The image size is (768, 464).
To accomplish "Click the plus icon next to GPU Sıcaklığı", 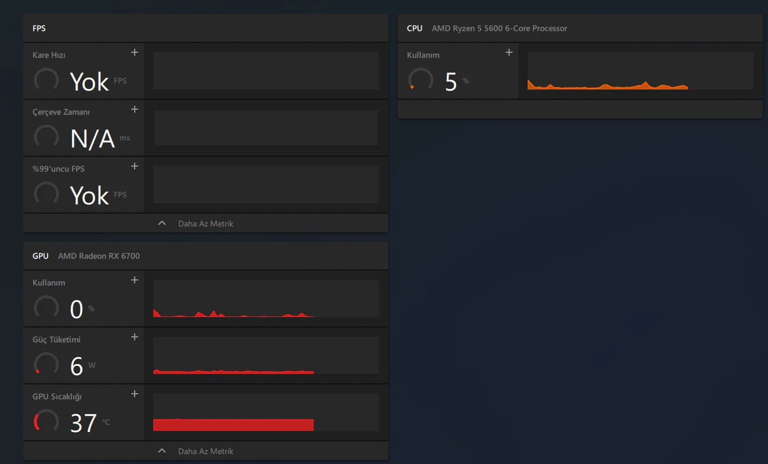I will (x=135, y=394).
